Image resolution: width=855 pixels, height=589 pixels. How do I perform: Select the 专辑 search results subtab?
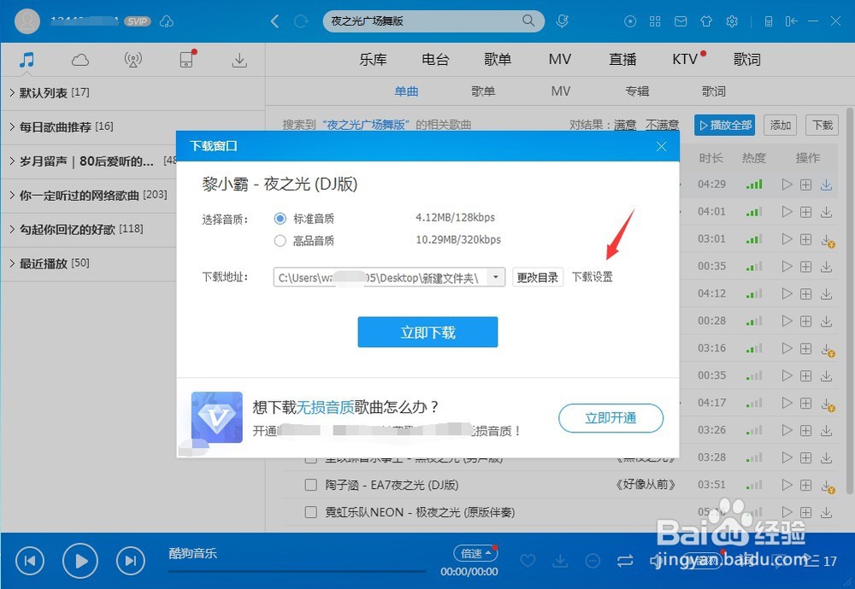click(637, 91)
